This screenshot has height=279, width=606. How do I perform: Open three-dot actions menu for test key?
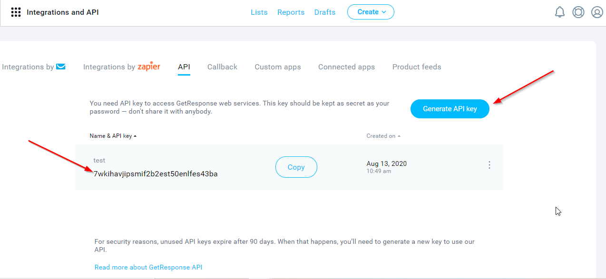(489, 165)
